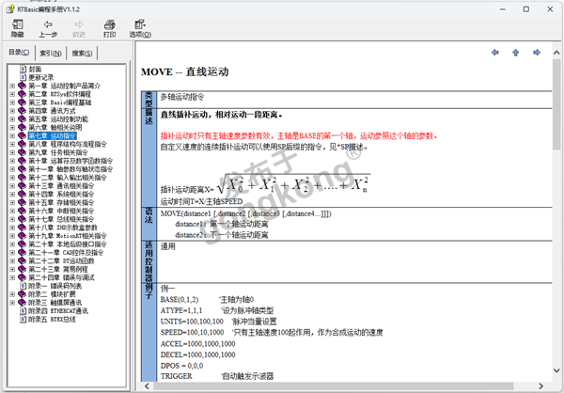564x393 pixels.
Task: Open the 封面 page in the contents tree
Action: (34, 69)
